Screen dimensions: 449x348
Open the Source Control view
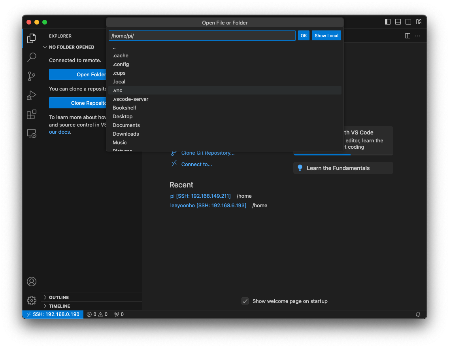point(32,76)
